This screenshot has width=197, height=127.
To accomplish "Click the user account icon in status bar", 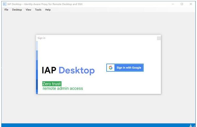I will pyautogui.click(x=191, y=125).
